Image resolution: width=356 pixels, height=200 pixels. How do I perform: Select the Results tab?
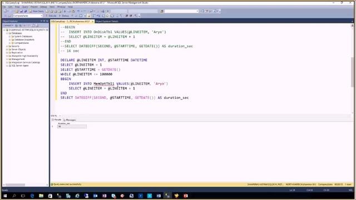(57, 120)
